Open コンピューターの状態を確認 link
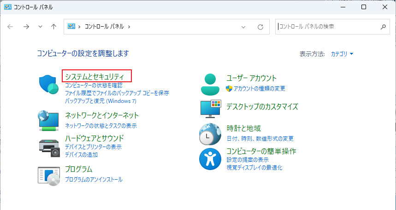Image resolution: width=396 pixels, height=210 pixels. coord(94,85)
